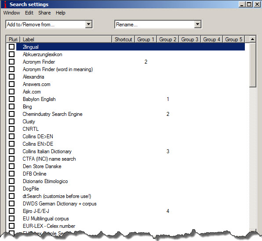Select the 2lingual row label
The height and width of the screenshot is (241, 262).
click(31, 47)
